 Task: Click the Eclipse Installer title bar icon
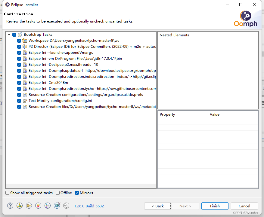pos(7,5)
